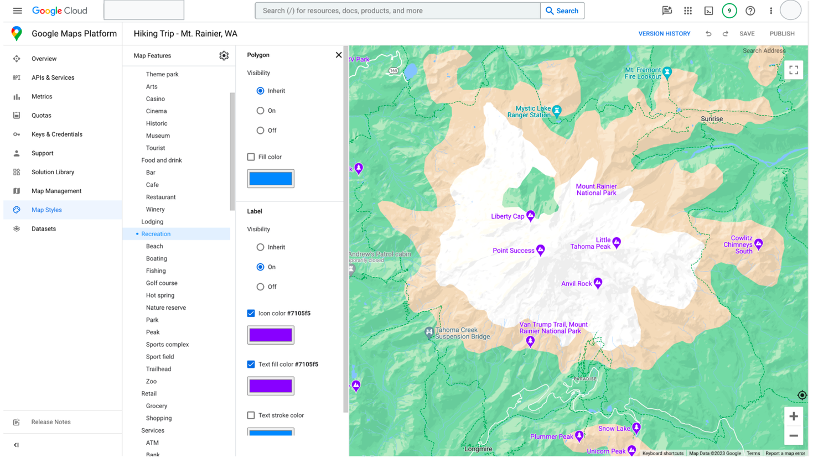
Task: Select the Lodging feature category
Action: [x=152, y=222]
